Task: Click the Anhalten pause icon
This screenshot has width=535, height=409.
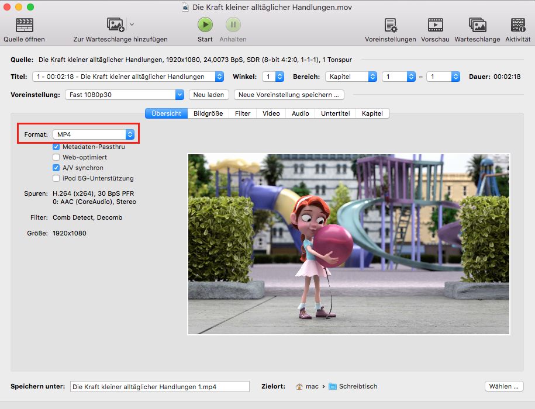Action: [233, 25]
